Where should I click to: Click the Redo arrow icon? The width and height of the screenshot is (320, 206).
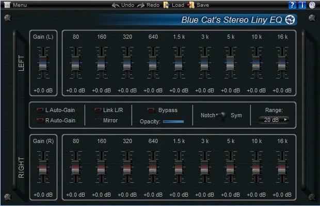(140, 5)
